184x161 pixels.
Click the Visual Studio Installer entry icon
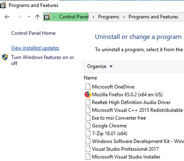pyautogui.click(x=88, y=156)
